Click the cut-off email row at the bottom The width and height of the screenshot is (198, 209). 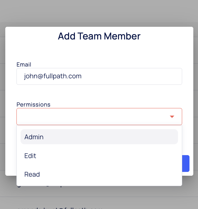(x=59, y=207)
